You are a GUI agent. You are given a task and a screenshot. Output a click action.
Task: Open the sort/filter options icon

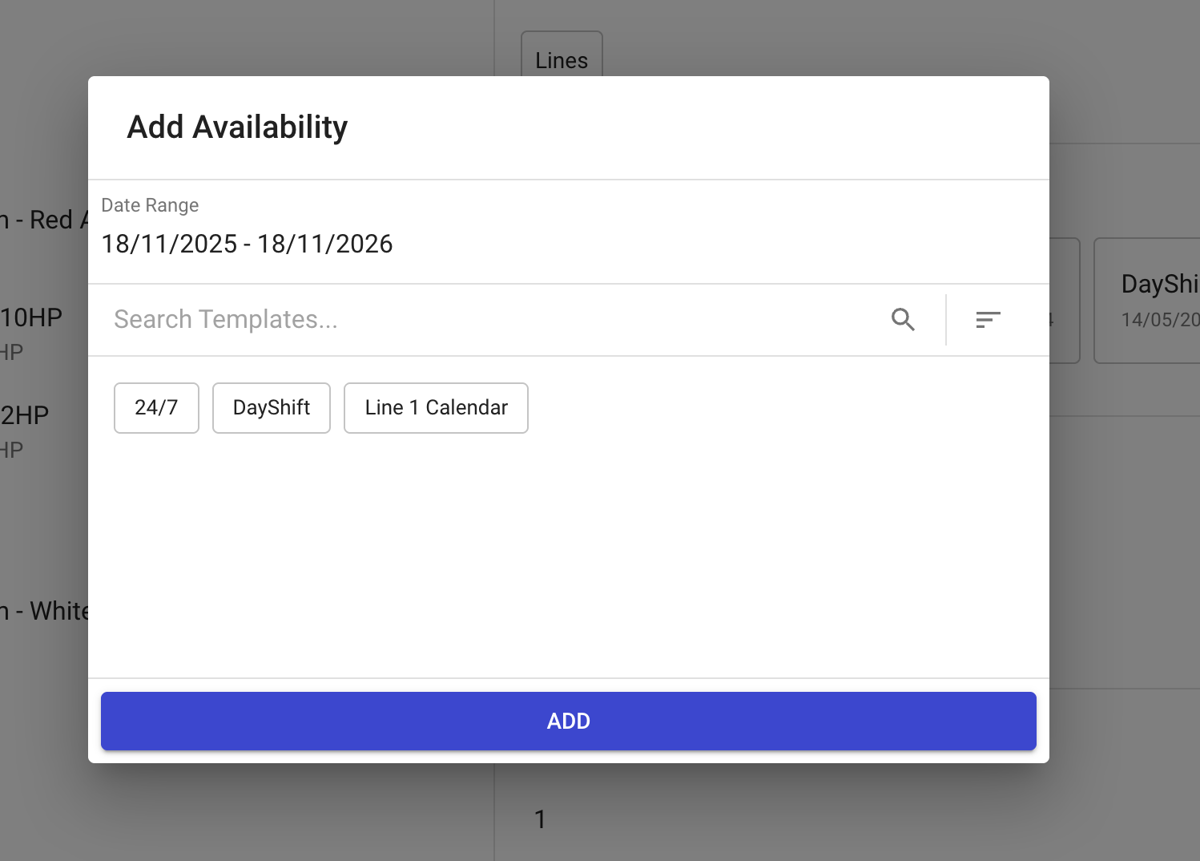(x=988, y=320)
